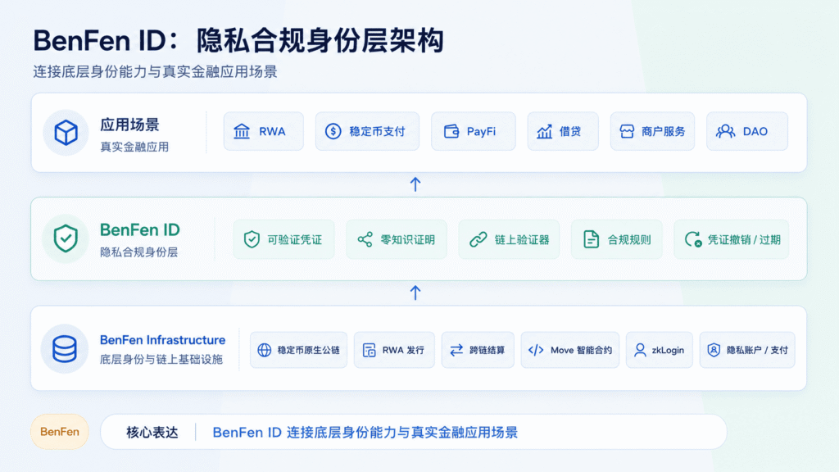The width and height of the screenshot is (839, 472).
Task: Select the 稳定币支付 chip
Action: [x=367, y=131]
